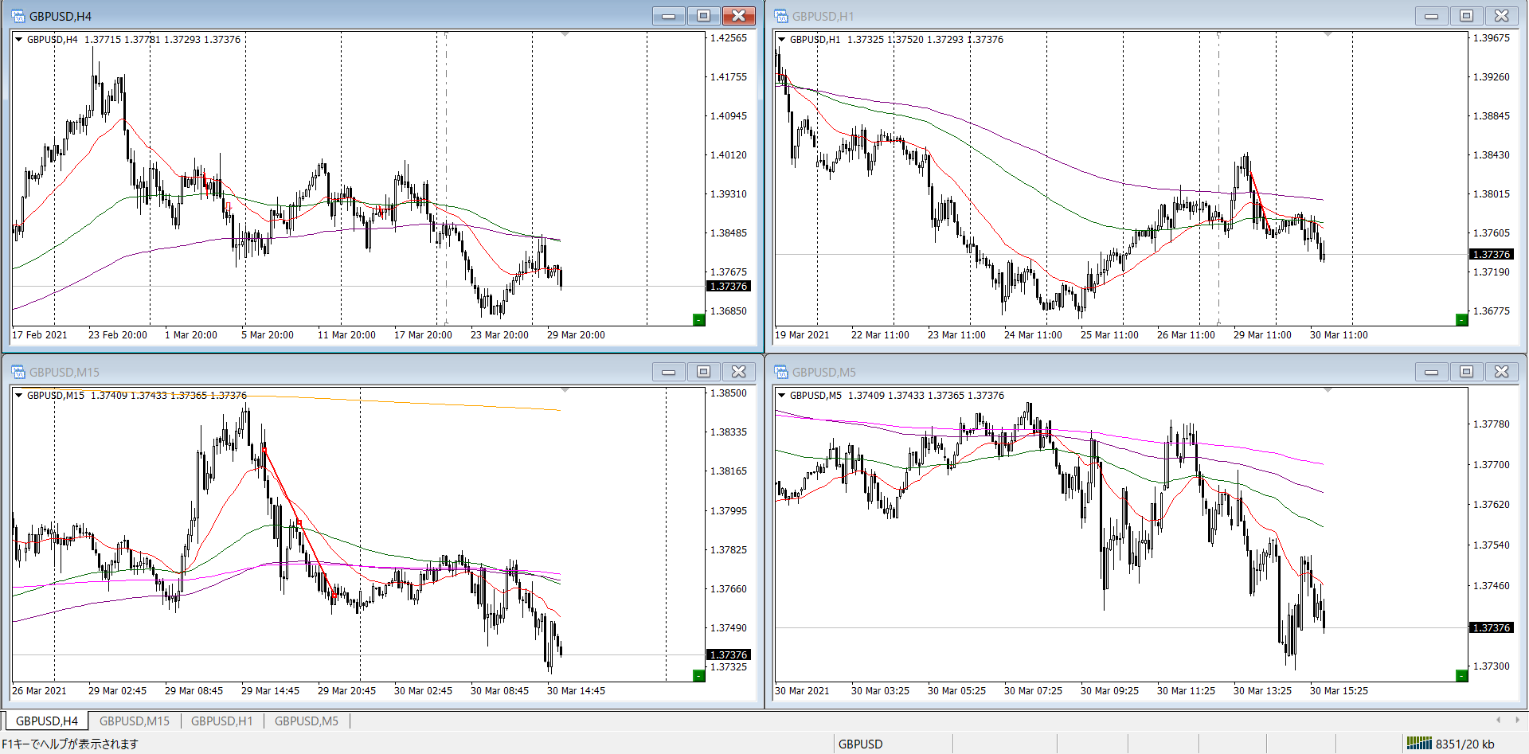Minimize the GBPUSD,M15 chart window
This screenshot has height=754, width=1529.
pos(668,372)
